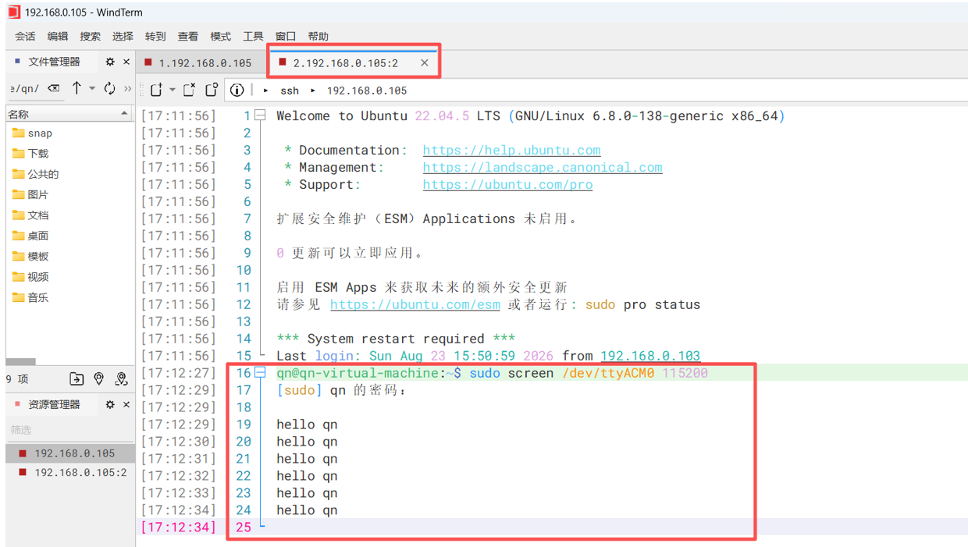Click the 192.168.0.105 breadcrumb segment
Image resolution: width=968 pixels, height=547 pixels.
(x=366, y=91)
